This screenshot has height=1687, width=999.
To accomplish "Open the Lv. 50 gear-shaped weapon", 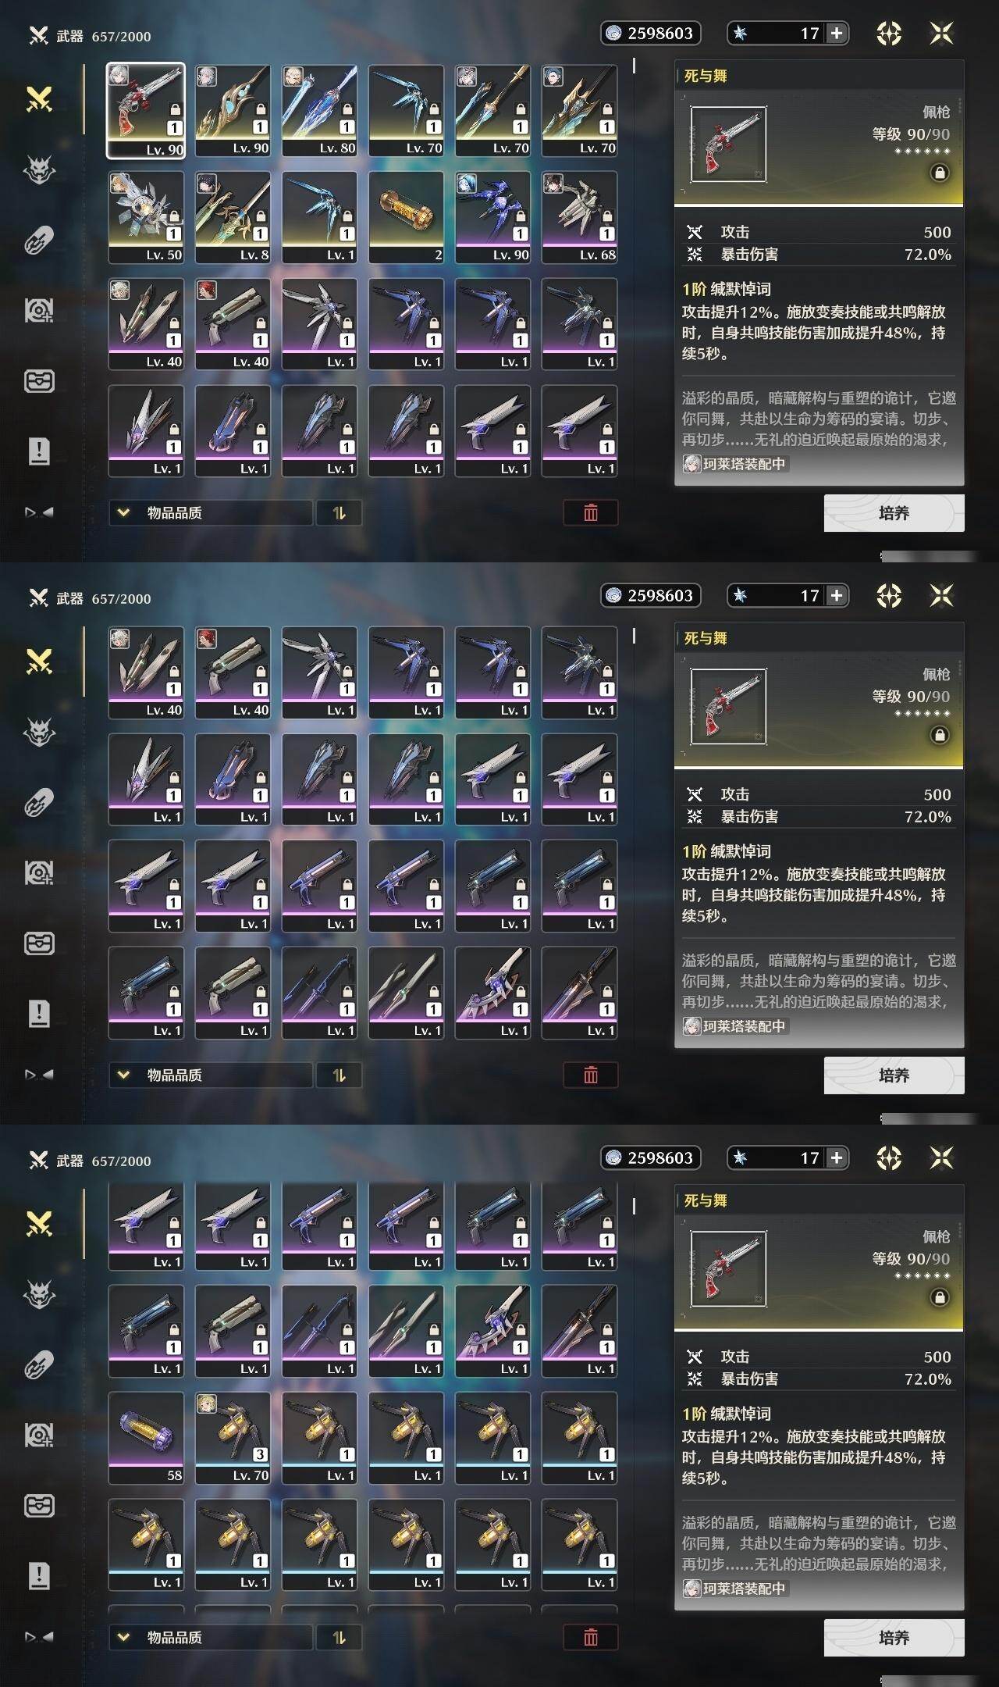I will 146,218.
